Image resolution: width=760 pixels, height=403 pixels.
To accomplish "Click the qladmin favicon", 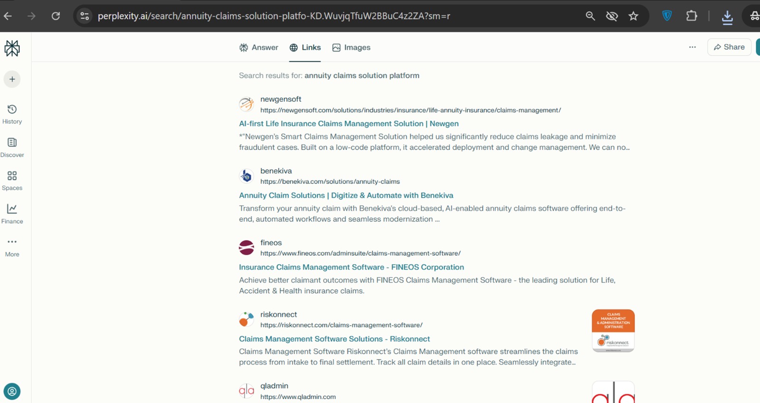I will pos(247,391).
